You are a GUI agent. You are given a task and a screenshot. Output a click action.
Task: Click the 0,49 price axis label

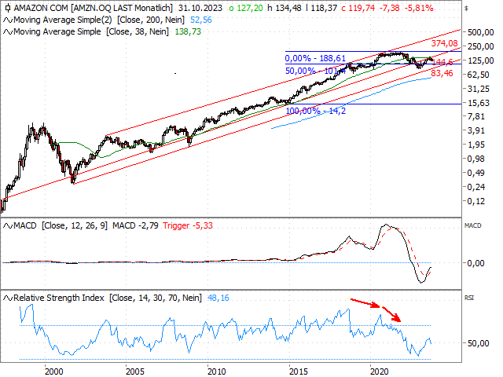pyautogui.click(x=476, y=173)
